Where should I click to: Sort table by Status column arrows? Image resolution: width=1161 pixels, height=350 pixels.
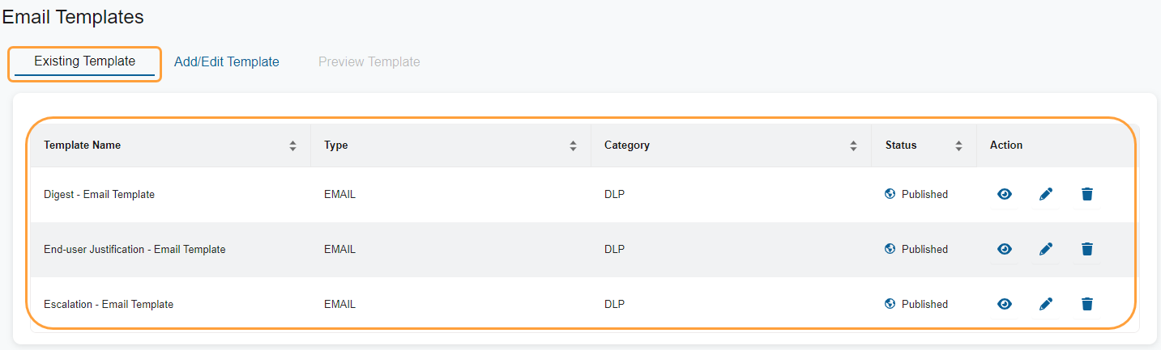(958, 146)
